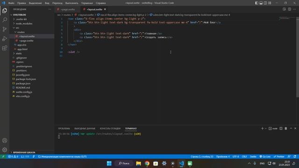Image resolution: width=299 pixels, height=168 pixels.
Task: Open File Explorer from taskbar
Action: [138, 163]
